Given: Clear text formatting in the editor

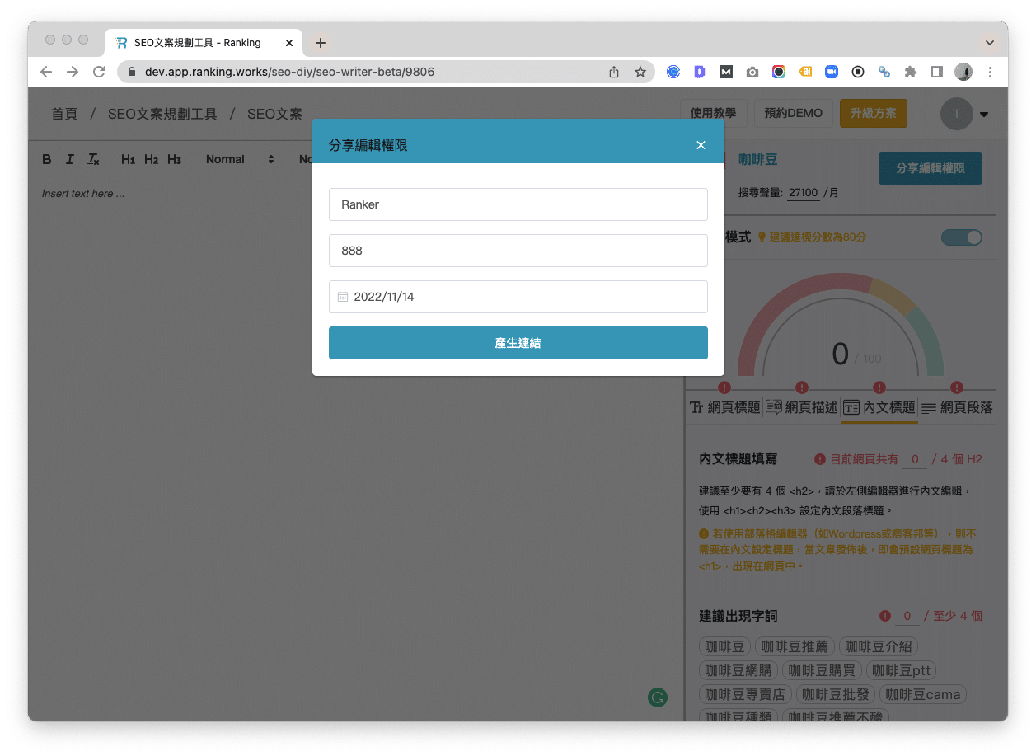Looking at the screenshot, I should 93,159.
